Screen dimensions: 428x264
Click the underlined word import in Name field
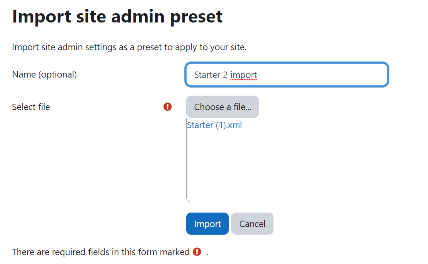coord(243,75)
